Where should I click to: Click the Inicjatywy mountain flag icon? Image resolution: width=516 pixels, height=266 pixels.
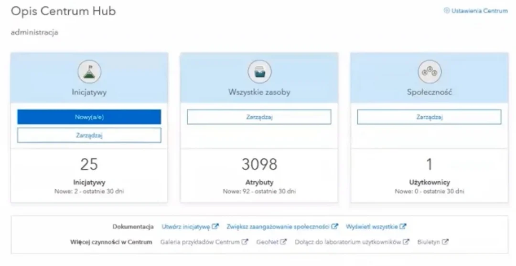point(89,72)
